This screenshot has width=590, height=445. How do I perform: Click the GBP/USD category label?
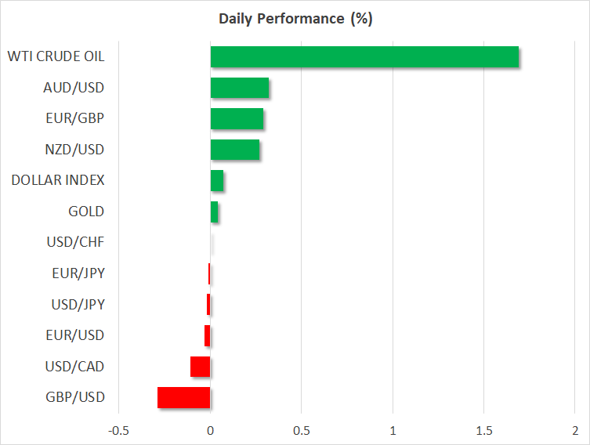pyautogui.click(x=75, y=397)
